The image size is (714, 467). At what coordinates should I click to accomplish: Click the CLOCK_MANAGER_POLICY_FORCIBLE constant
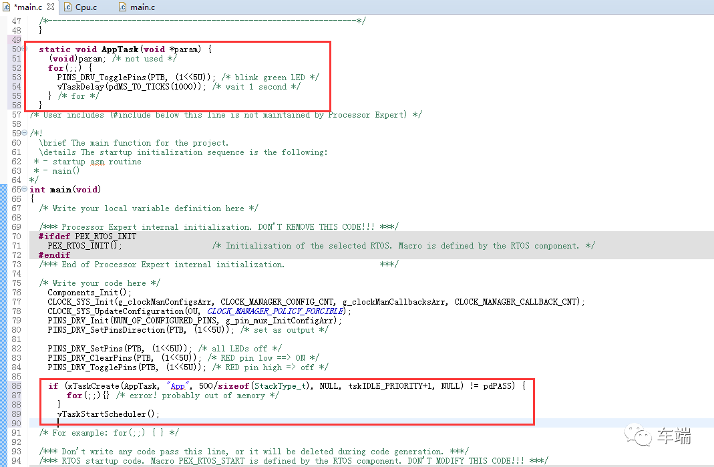(x=278, y=311)
